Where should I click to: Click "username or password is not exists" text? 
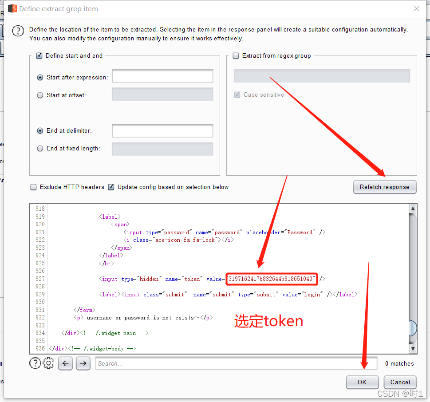pos(140,318)
